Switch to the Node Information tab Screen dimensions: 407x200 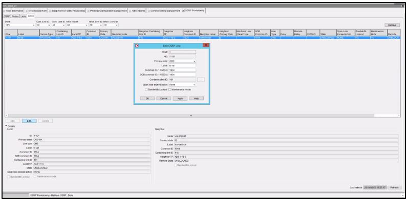tap(15, 11)
